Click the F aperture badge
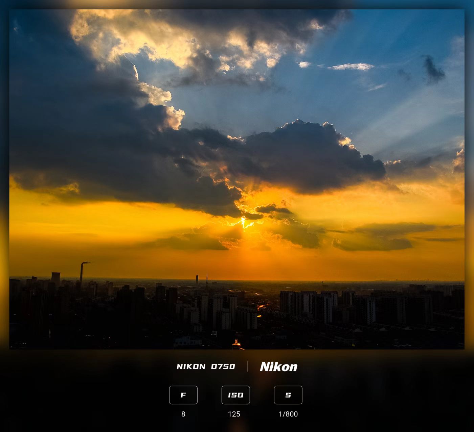 [x=183, y=395]
